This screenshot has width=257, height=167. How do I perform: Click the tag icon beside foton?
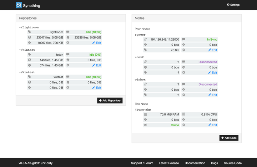point(30,55)
